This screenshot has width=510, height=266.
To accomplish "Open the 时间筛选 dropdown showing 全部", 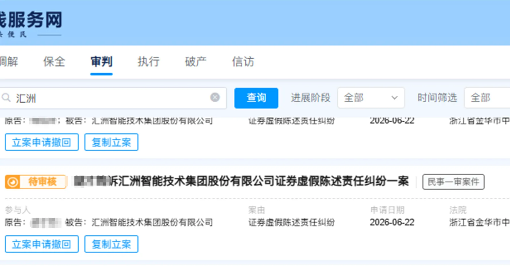I will tap(487, 98).
